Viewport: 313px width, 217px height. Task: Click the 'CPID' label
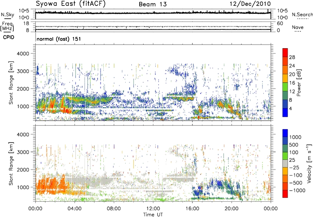(x=9, y=37)
